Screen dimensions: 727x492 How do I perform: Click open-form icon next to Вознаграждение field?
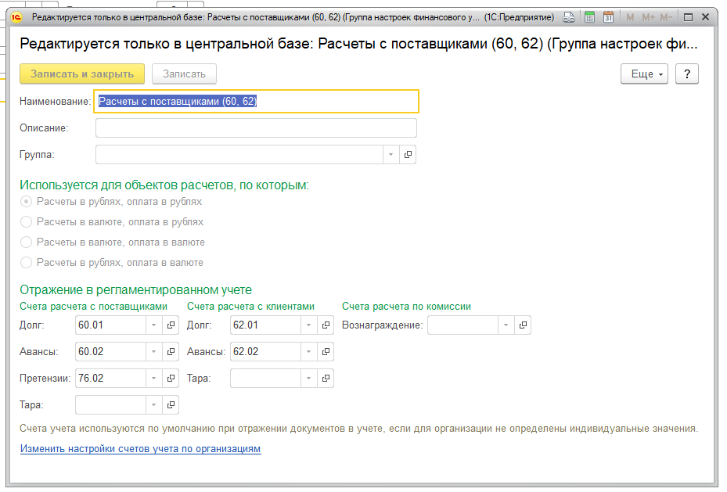pyautogui.click(x=523, y=325)
